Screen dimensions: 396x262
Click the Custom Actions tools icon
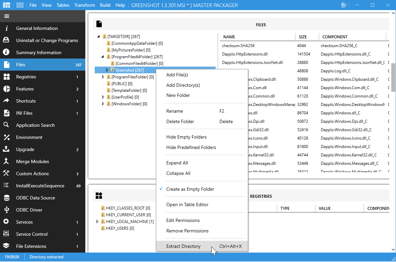click(x=6, y=174)
